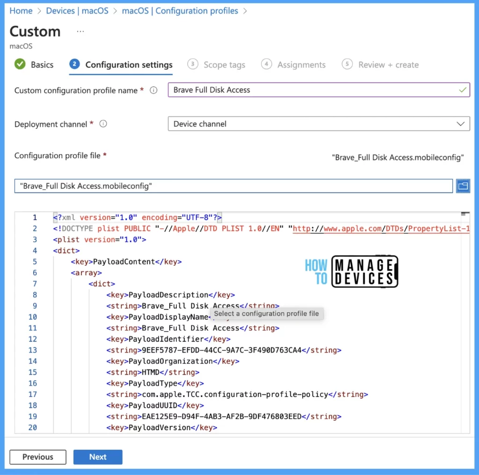
Task: Click the step 2 circle icon
Action: pos(74,64)
